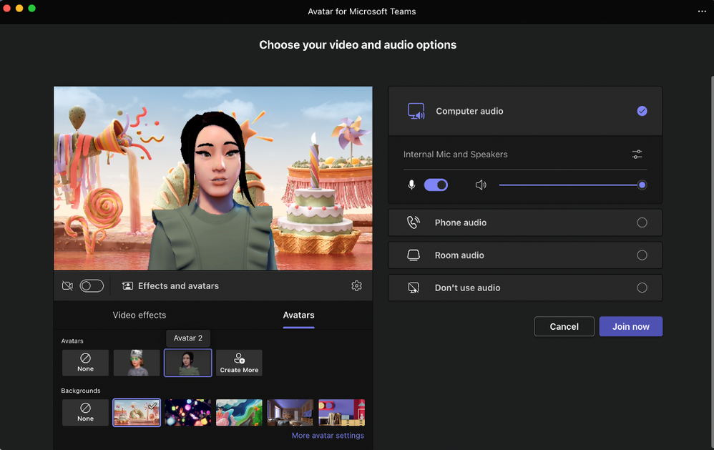Select the purple living room background

click(x=290, y=413)
